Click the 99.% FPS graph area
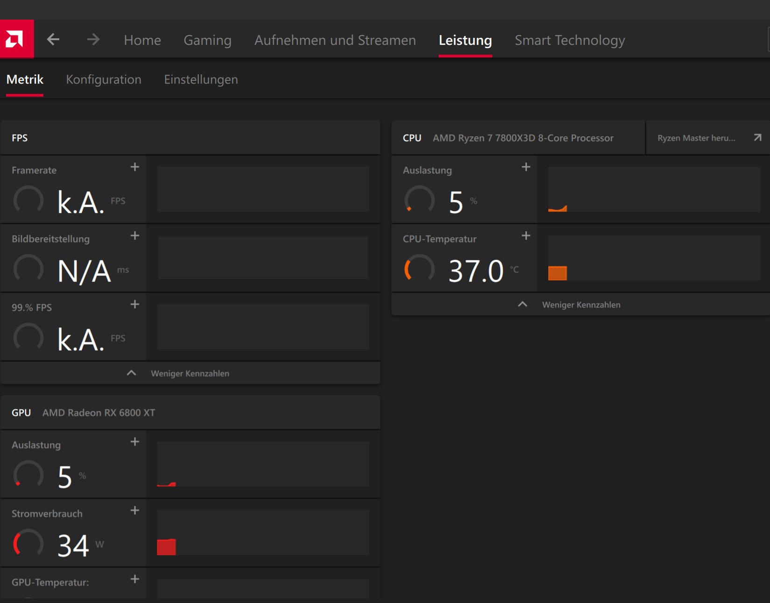Viewport: 770px width, 603px height. 263,326
